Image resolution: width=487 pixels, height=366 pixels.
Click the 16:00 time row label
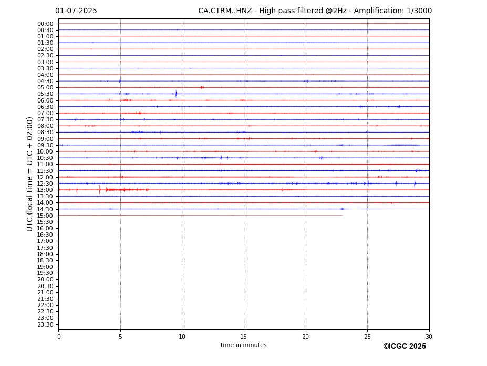click(45, 229)
